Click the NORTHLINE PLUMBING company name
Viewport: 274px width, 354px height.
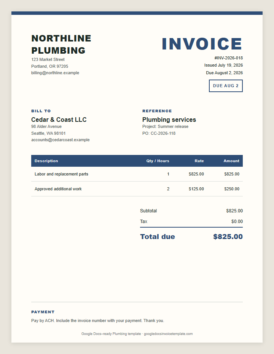(x=61, y=44)
